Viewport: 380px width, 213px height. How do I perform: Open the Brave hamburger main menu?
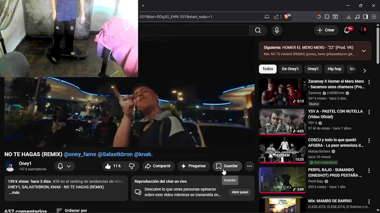[x=374, y=17]
